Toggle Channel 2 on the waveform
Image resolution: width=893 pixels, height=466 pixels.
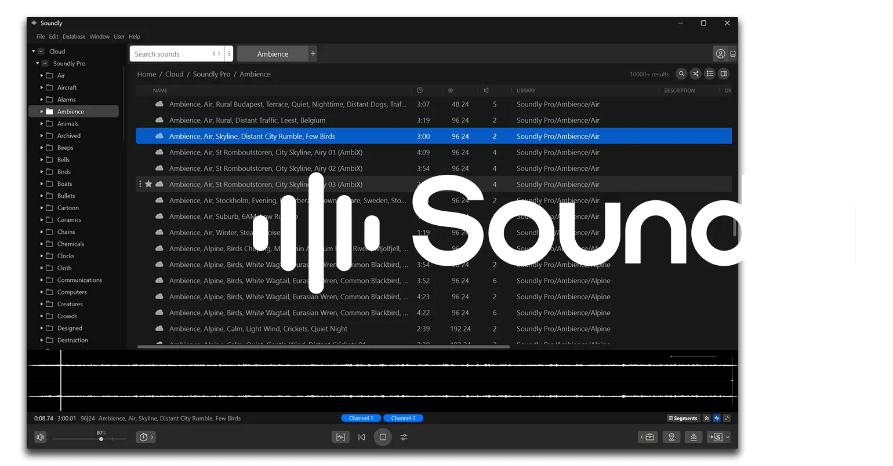[403, 418]
